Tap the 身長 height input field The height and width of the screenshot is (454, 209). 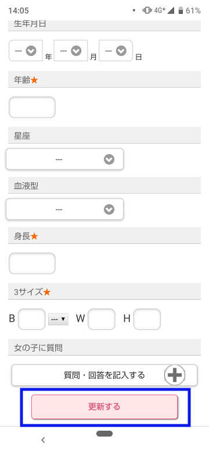coord(32,263)
